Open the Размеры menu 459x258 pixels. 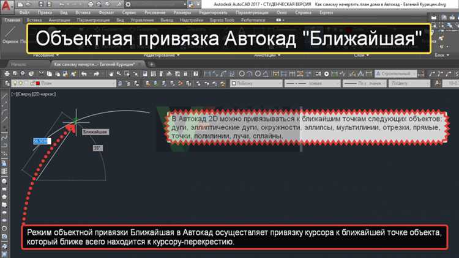[182, 13]
